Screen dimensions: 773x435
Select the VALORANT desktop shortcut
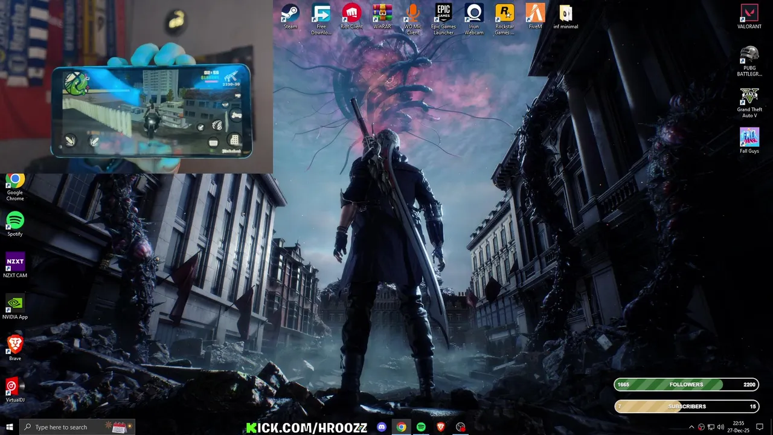749,16
